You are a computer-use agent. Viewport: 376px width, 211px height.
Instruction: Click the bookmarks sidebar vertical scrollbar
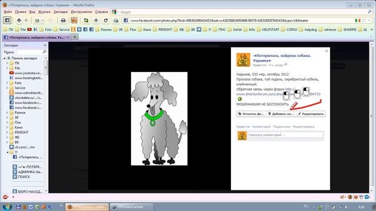click(46, 124)
